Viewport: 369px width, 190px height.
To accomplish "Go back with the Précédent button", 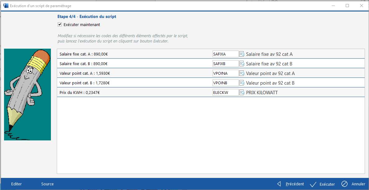I will click(290, 184).
